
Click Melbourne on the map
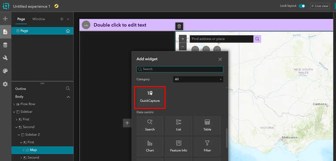click(290, 137)
